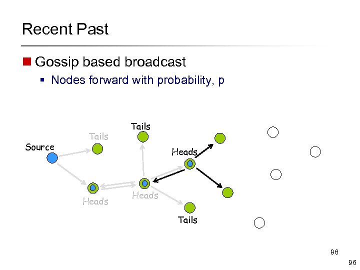Screen dimensions: 360x270
Task: Click the "Nodes forward with probability, p" text
Action: (x=137, y=80)
